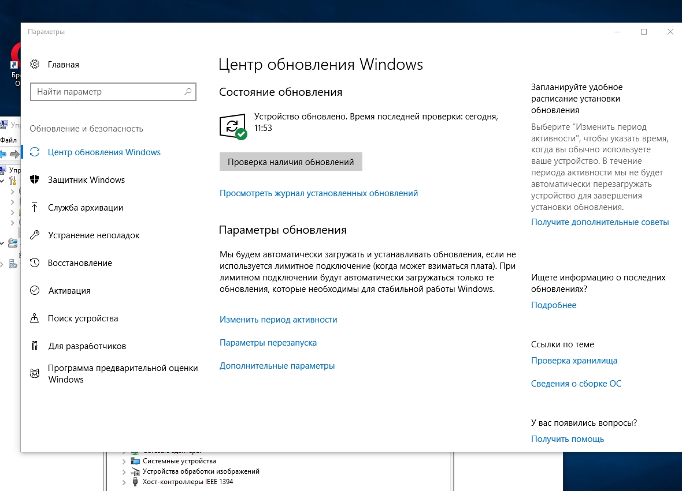Open Устранение неполадок via the wrench icon
The width and height of the screenshot is (682, 491).
[x=35, y=235]
